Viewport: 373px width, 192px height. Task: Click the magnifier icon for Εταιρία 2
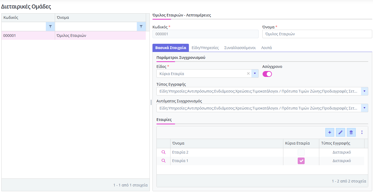(x=164, y=152)
